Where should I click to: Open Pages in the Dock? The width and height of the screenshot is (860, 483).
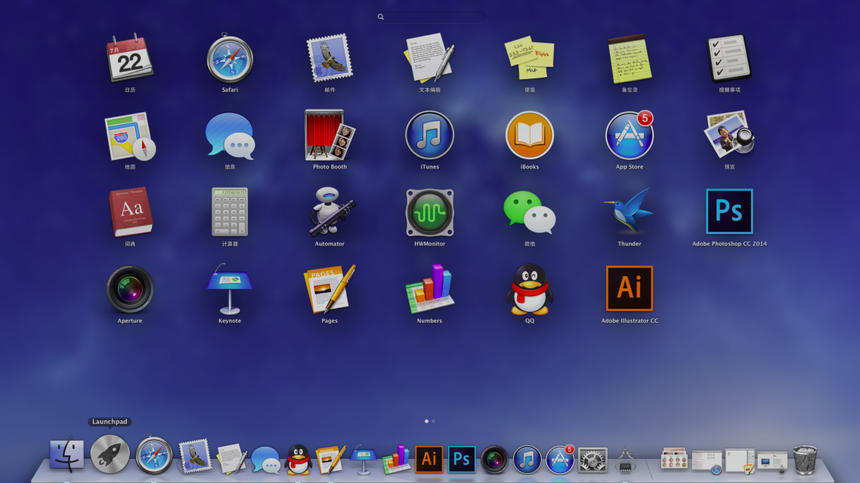pyautogui.click(x=331, y=460)
